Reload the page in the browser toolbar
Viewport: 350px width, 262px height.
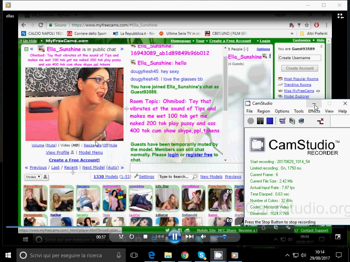coord(41,25)
